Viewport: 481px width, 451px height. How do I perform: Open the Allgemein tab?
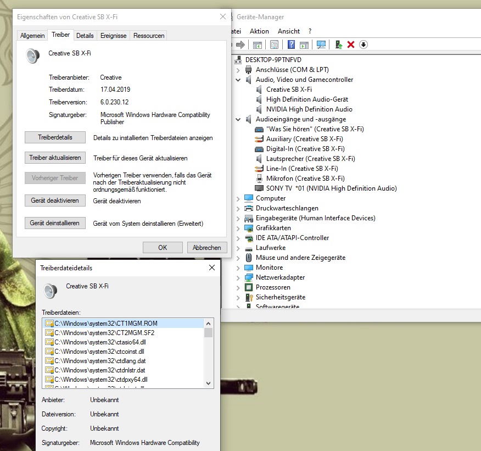click(x=32, y=36)
